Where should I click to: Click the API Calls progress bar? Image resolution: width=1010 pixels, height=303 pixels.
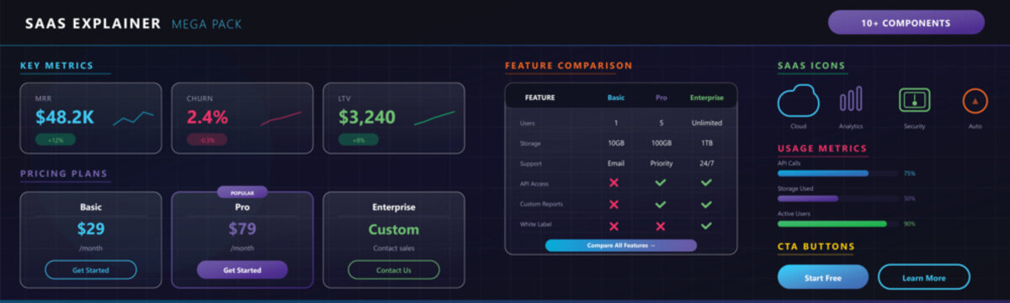point(837,173)
